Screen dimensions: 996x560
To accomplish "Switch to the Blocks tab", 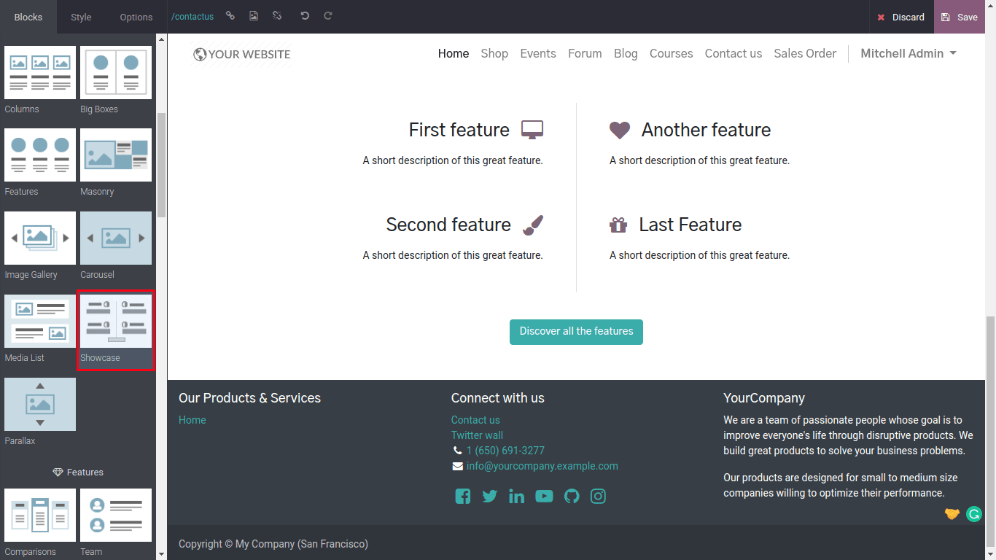I will 28,17.
